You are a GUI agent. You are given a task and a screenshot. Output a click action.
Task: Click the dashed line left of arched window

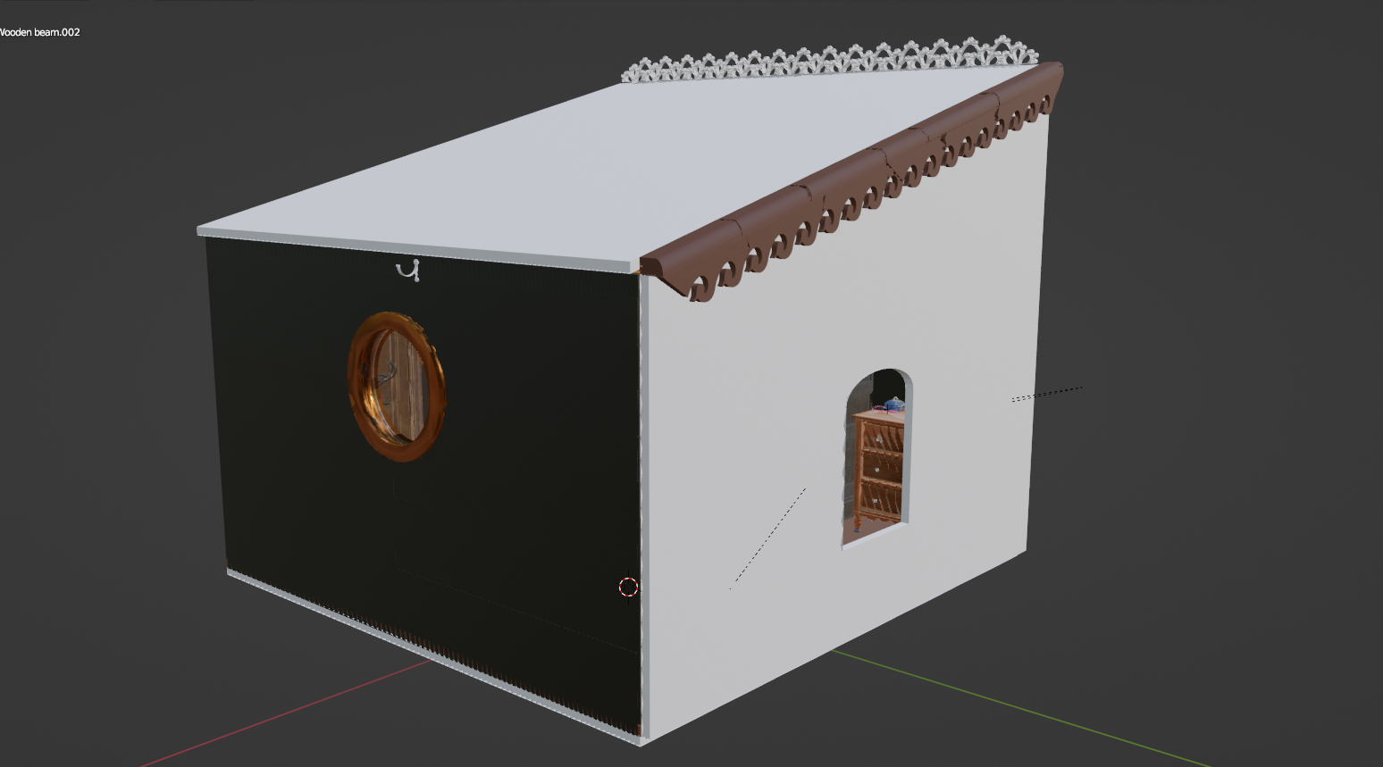pos(768,538)
